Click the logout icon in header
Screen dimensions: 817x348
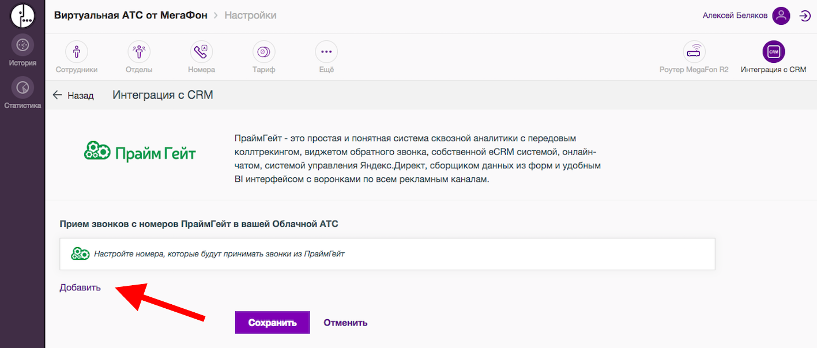pos(805,16)
